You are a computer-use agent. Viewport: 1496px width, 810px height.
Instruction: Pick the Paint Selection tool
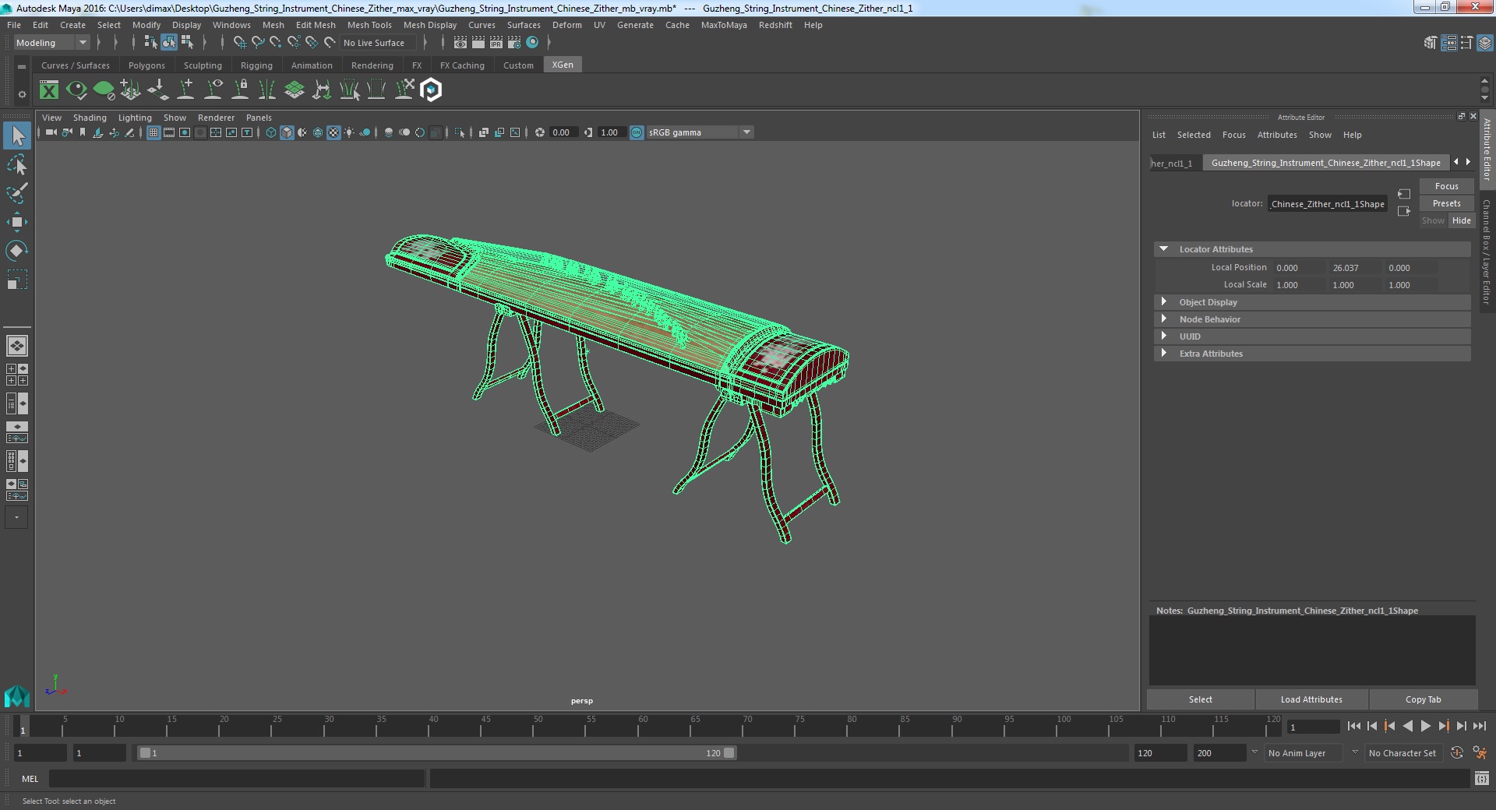click(x=17, y=193)
